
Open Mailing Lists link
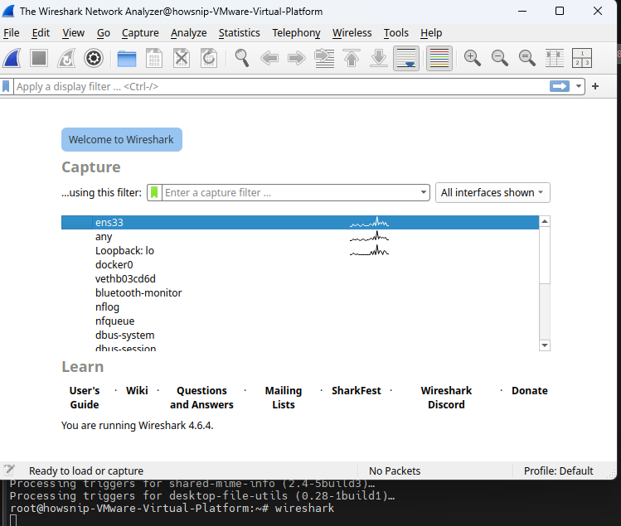[x=284, y=398]
